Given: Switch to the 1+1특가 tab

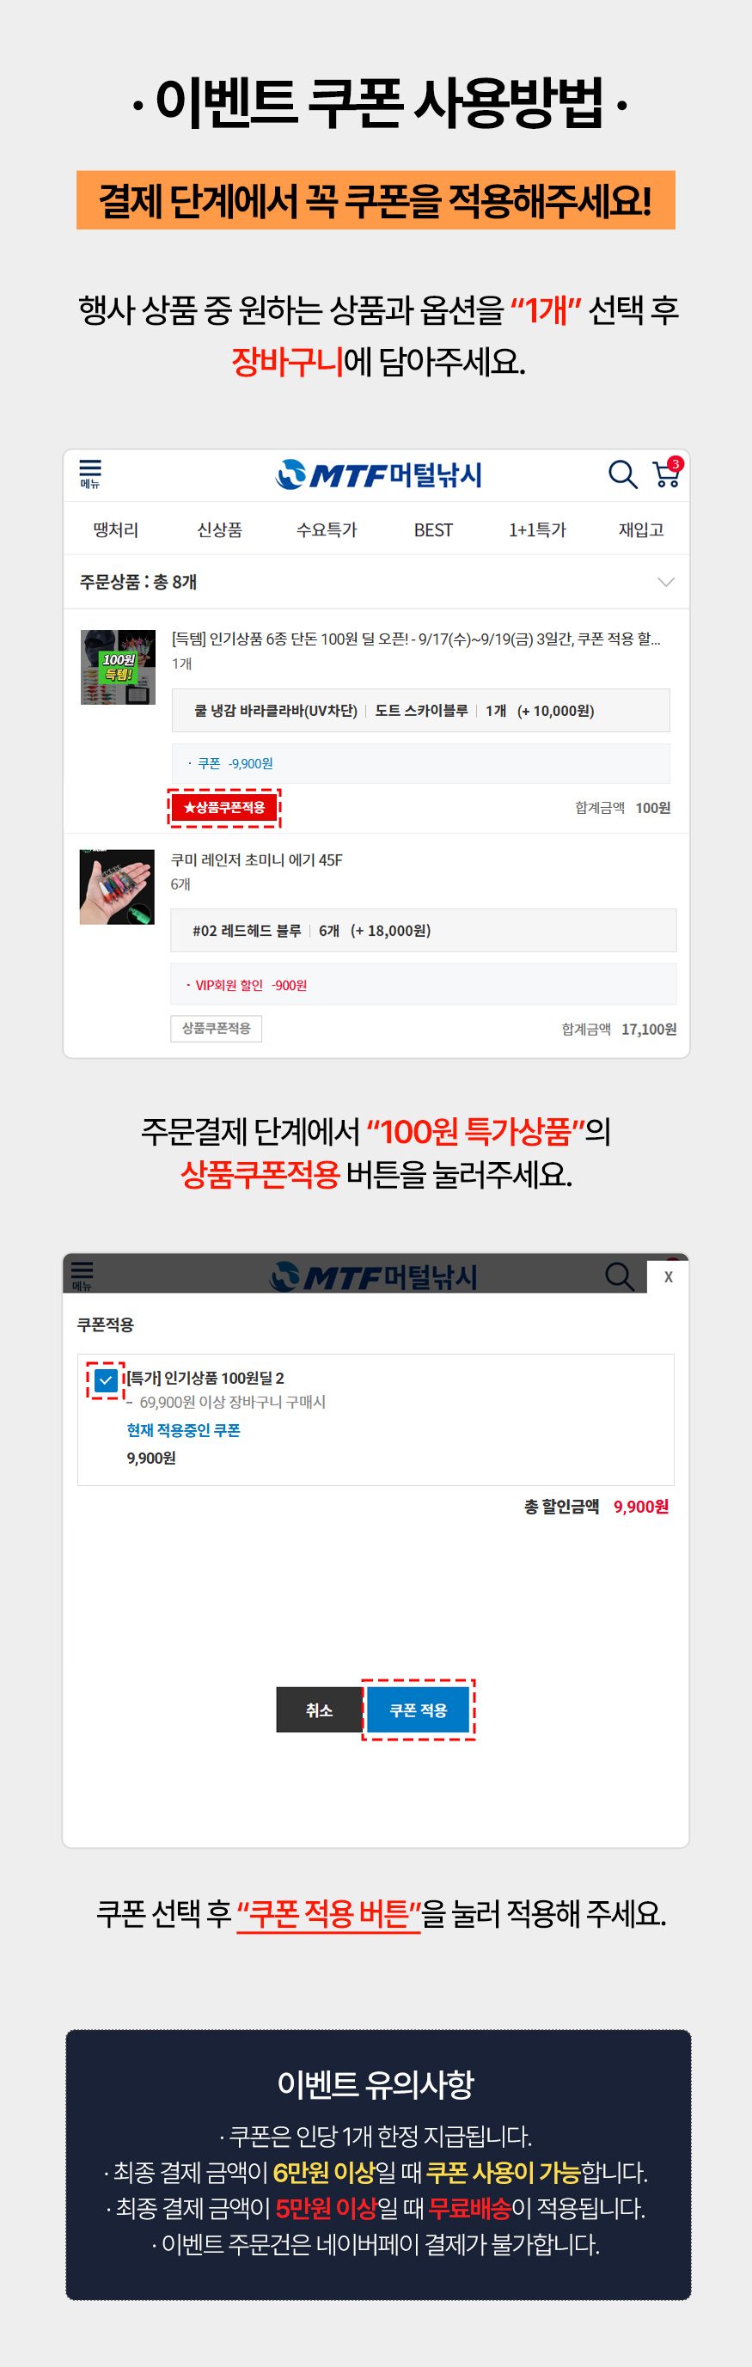Looking at the screenshot, I should [x=538, y=529].
